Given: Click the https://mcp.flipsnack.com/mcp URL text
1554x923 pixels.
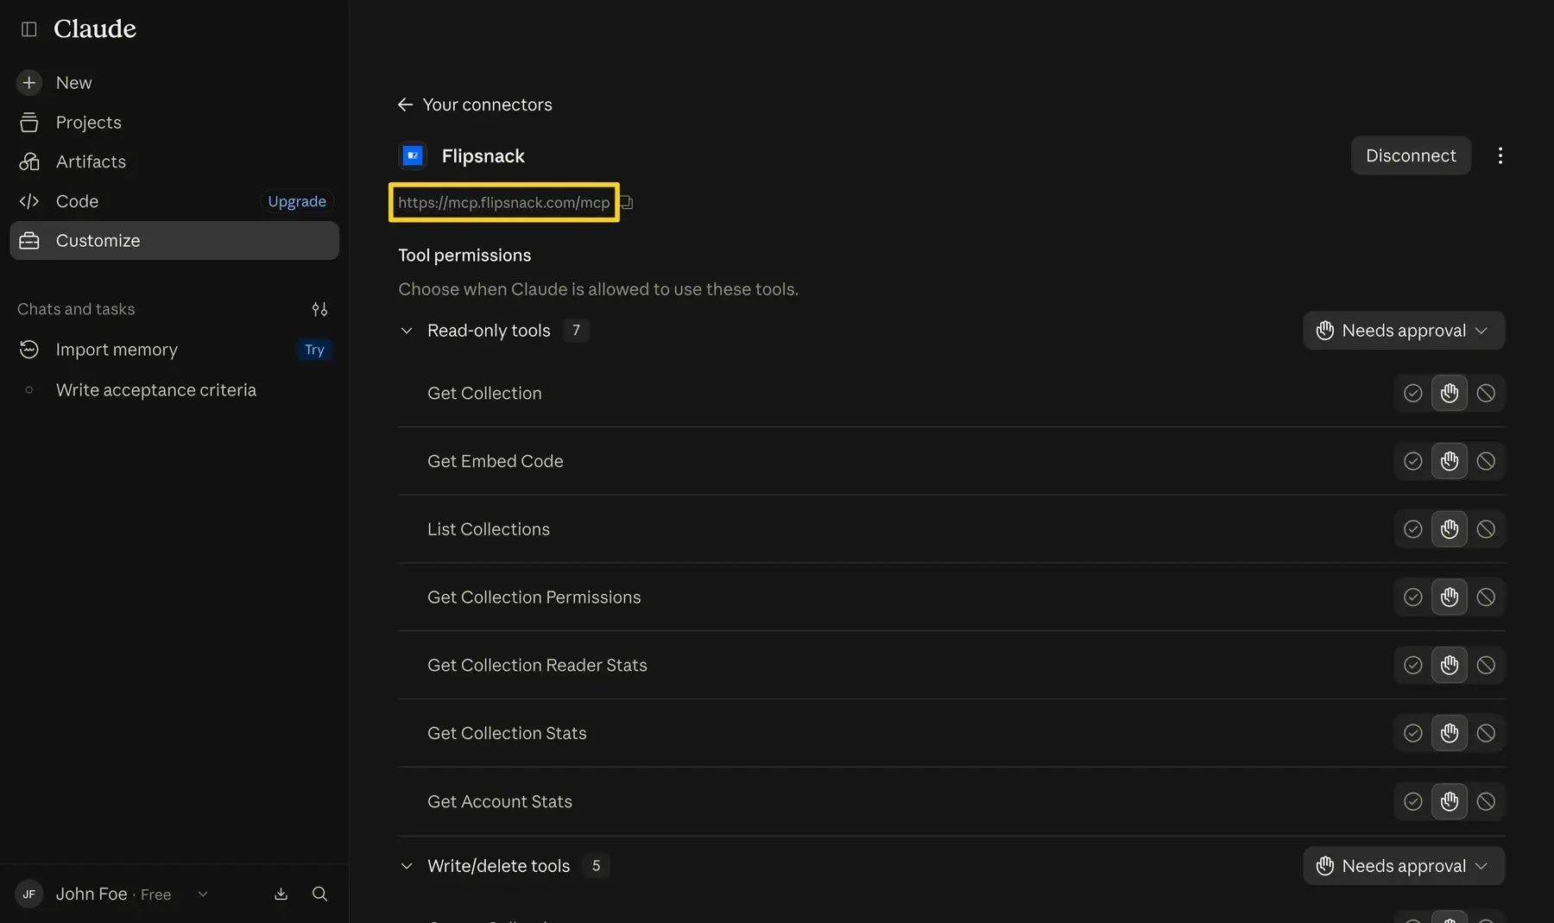Looking at the screenshot, I should point(504,203).
